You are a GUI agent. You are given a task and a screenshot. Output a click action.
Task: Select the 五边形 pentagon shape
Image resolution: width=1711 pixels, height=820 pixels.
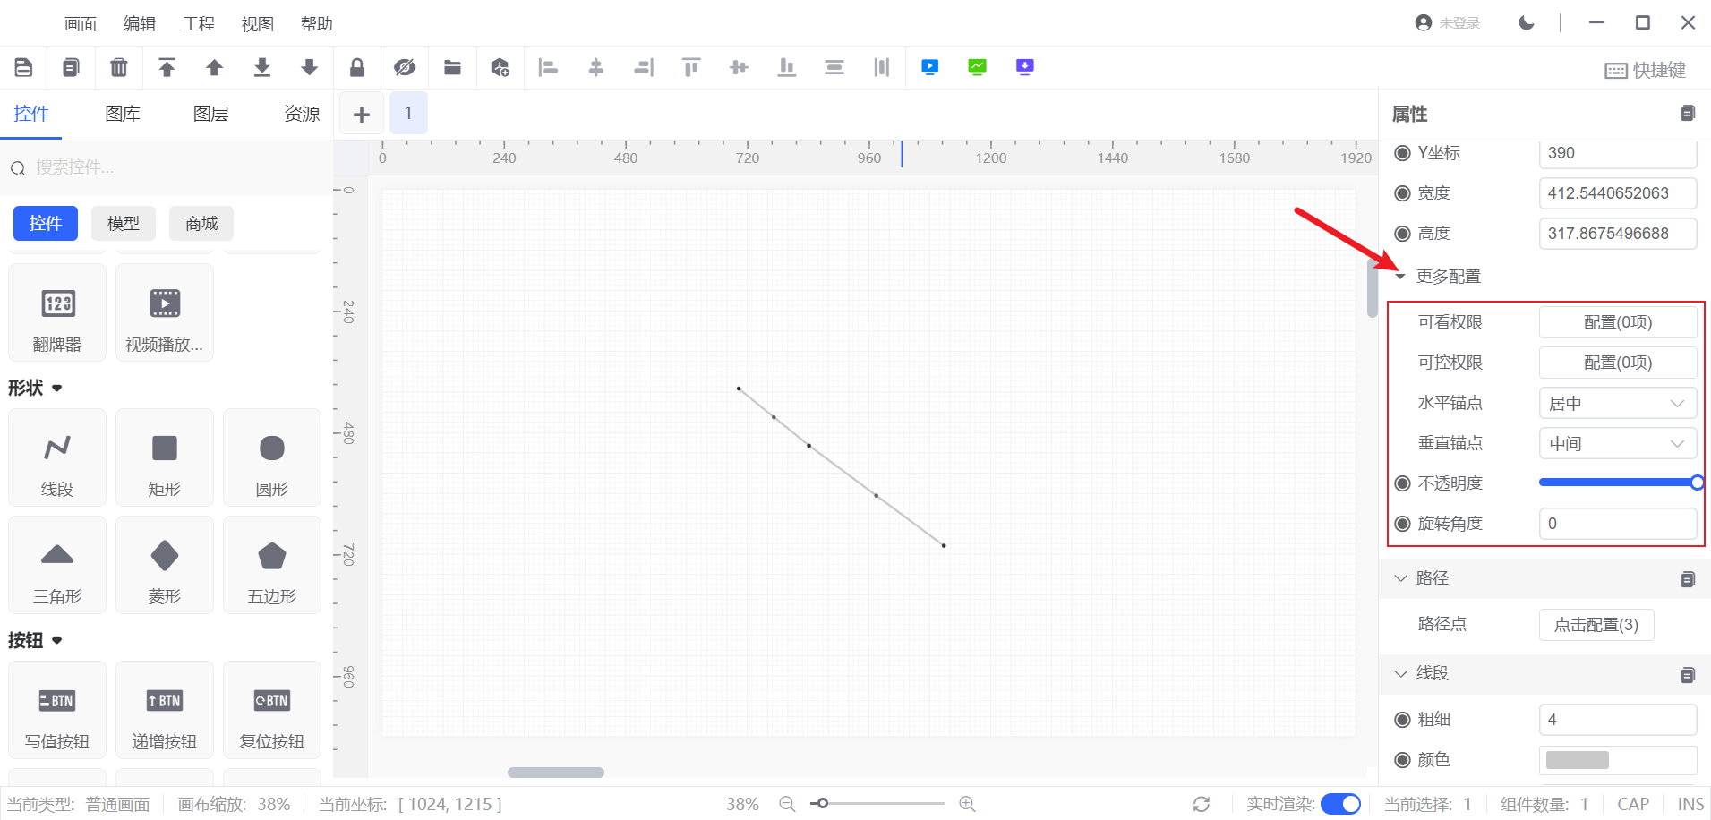coord(271,565)
